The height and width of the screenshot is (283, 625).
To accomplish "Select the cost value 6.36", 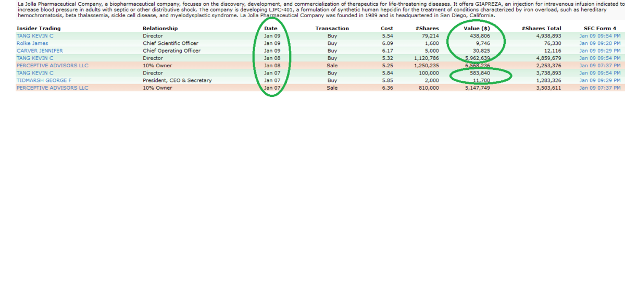I will [x=387, y=88].
